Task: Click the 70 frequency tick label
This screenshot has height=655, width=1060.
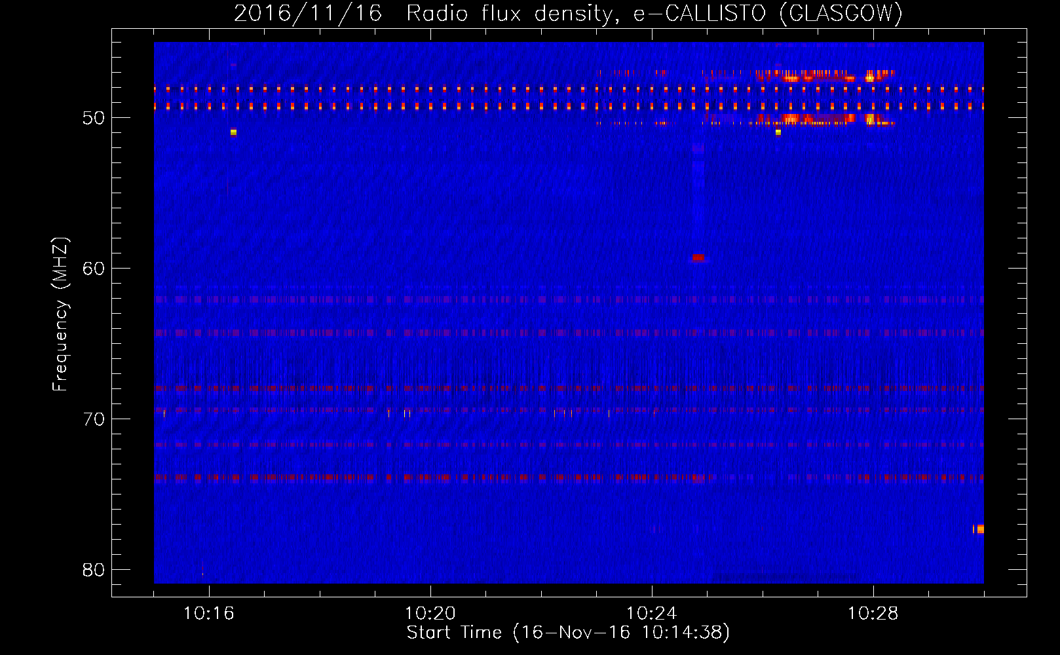Action: [94, 419]
